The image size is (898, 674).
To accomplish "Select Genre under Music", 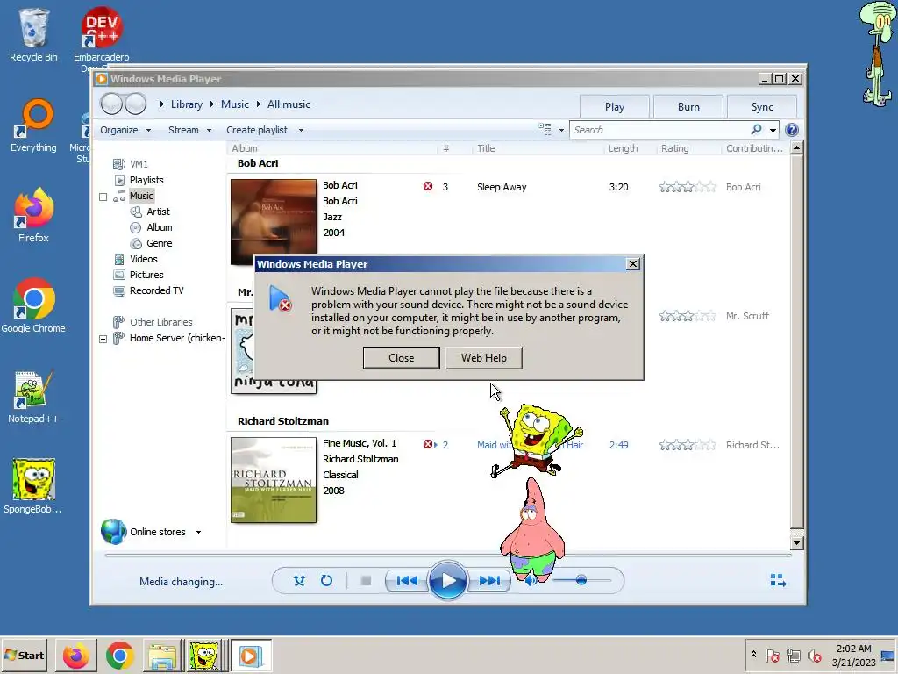I will 160,243.
